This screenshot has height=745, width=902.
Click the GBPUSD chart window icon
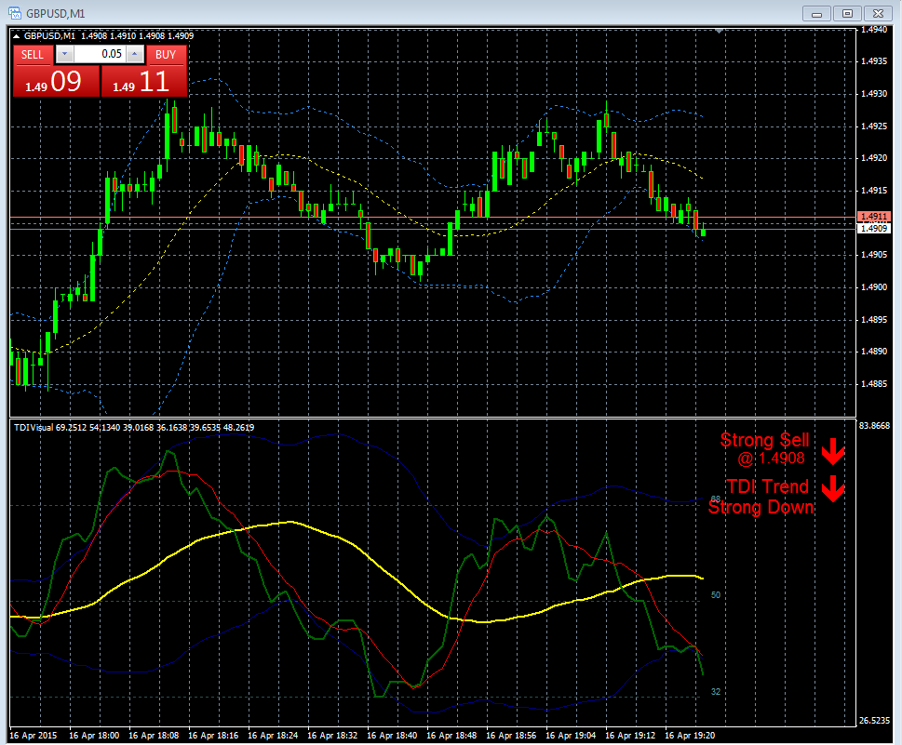(14, 13)
